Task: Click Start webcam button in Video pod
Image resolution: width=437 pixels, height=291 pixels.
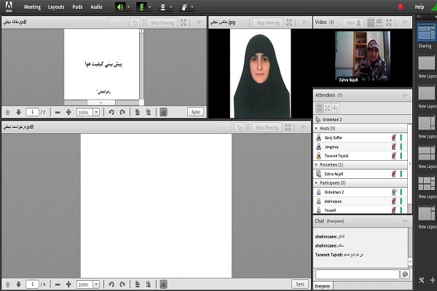Action: pos(353,23)
